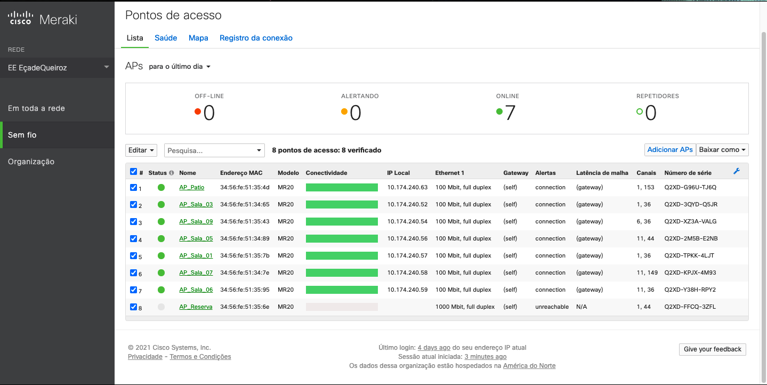
Task: Click the red Off-line status indicator
Action: [x=198, y=111]
